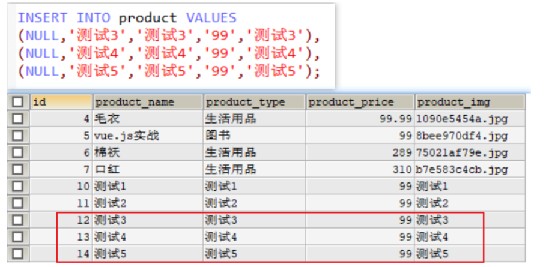The image size is (549, 267).
Task: Select the id cell with value 12
Action: coord(61,220)
